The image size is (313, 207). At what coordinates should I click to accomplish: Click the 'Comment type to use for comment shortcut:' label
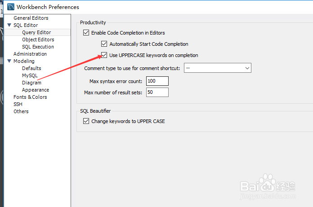pyautogui.click(x=132, y=68)
